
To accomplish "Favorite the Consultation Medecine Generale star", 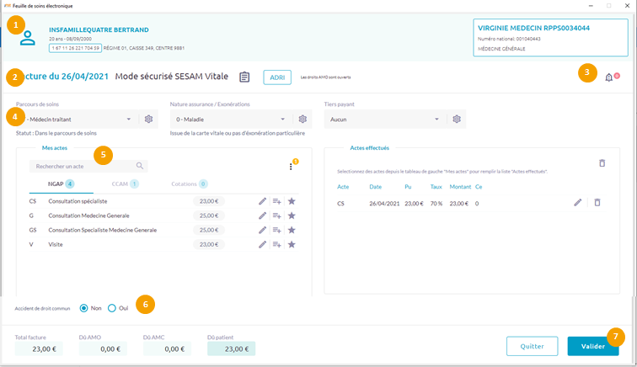I will point(292,215).
